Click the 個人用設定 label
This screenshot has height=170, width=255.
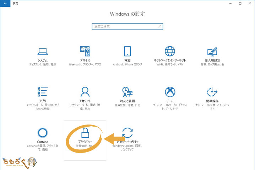212,60
